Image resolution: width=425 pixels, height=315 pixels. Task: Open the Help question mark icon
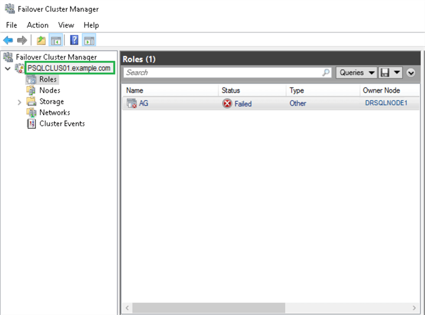pyautogui.click(x=74, y=40)
